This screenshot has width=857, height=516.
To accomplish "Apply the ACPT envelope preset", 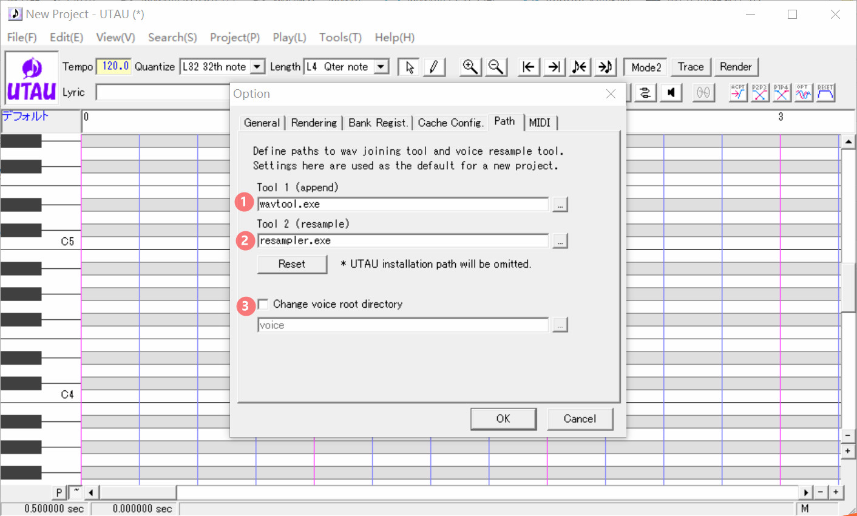I will pos(738,92).
